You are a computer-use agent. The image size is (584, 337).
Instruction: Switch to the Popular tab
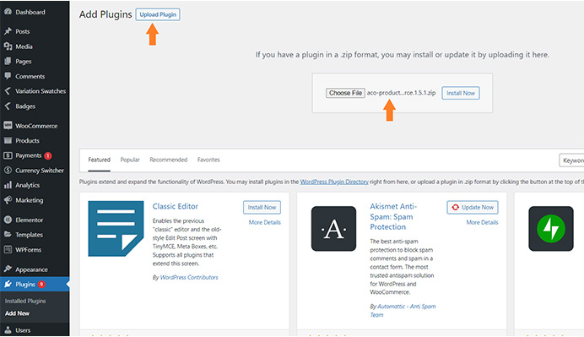130,160
